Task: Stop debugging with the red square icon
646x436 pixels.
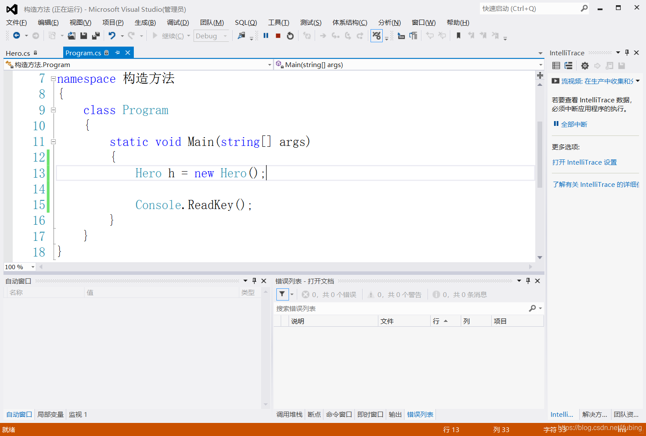Action: [278, 36]
